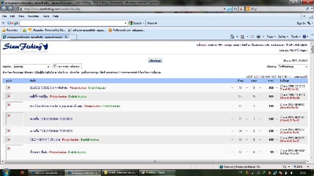Image resolution: width=314 pixels, height=176 pixels.
Task: Click the blue button above the auction list
Action: tap(155, 61)
